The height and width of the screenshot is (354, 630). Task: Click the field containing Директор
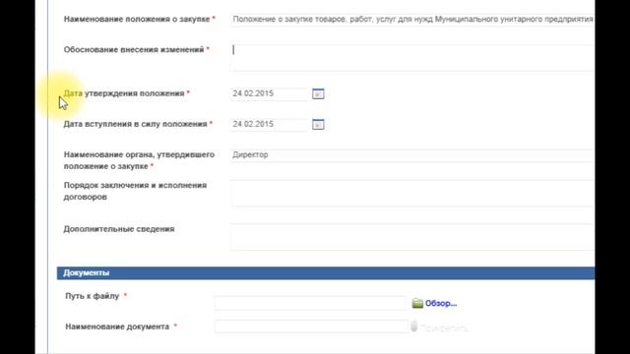click(x=412, y=155)
